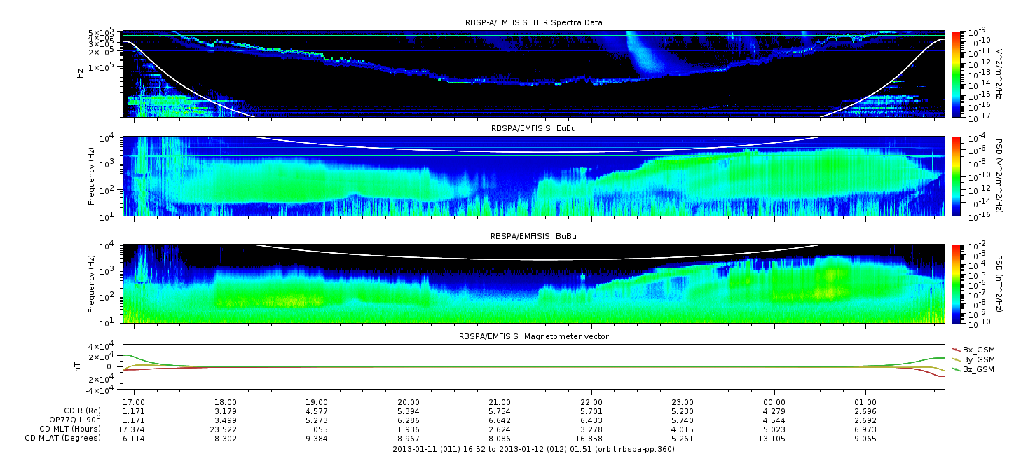Viewport: 1014px width, 461px height.
Task: Click the 17:00 time axis label
Action: coord(134,404)
